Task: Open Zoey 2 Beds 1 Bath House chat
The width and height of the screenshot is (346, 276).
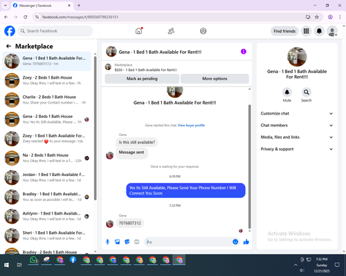Action: [x=46, y=81]
